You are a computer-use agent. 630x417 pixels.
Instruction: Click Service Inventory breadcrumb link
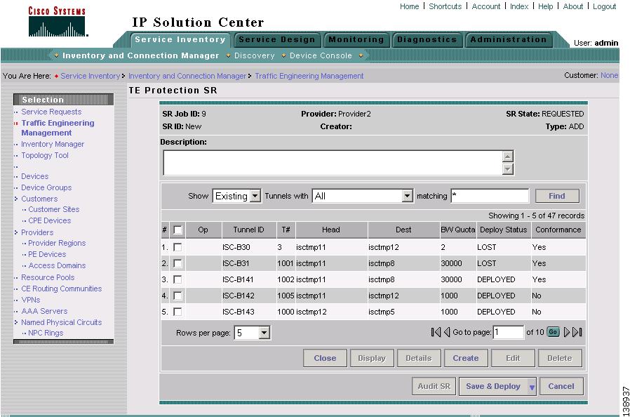[91, 76]
